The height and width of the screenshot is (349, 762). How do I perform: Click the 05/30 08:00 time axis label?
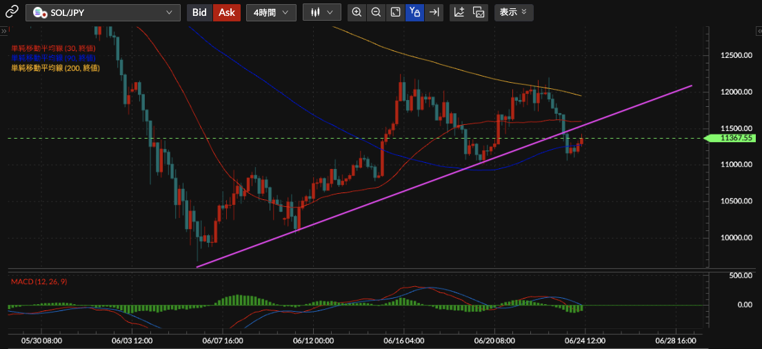point(42,341)
